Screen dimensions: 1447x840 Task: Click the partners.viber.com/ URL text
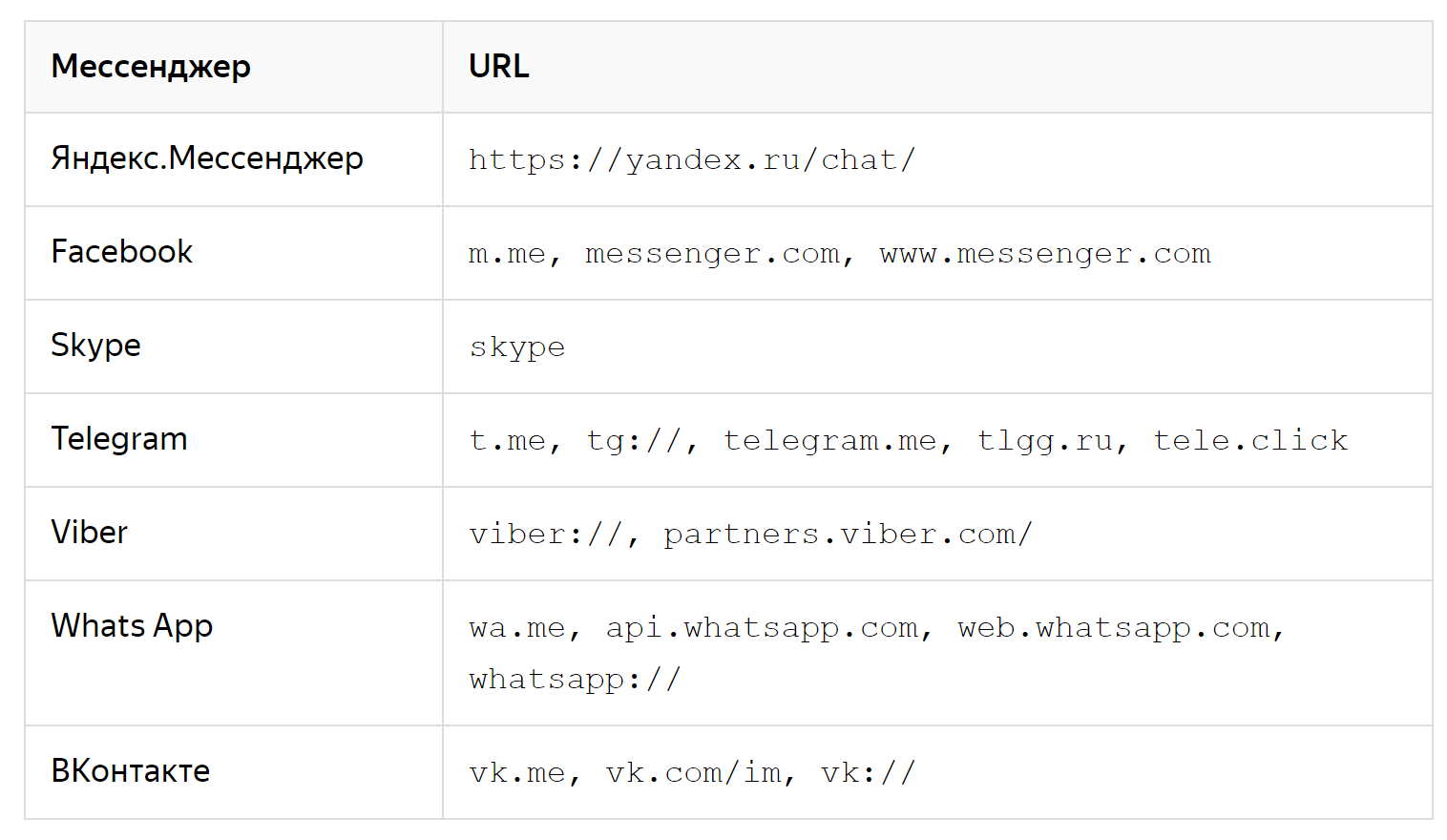[848, 535]
